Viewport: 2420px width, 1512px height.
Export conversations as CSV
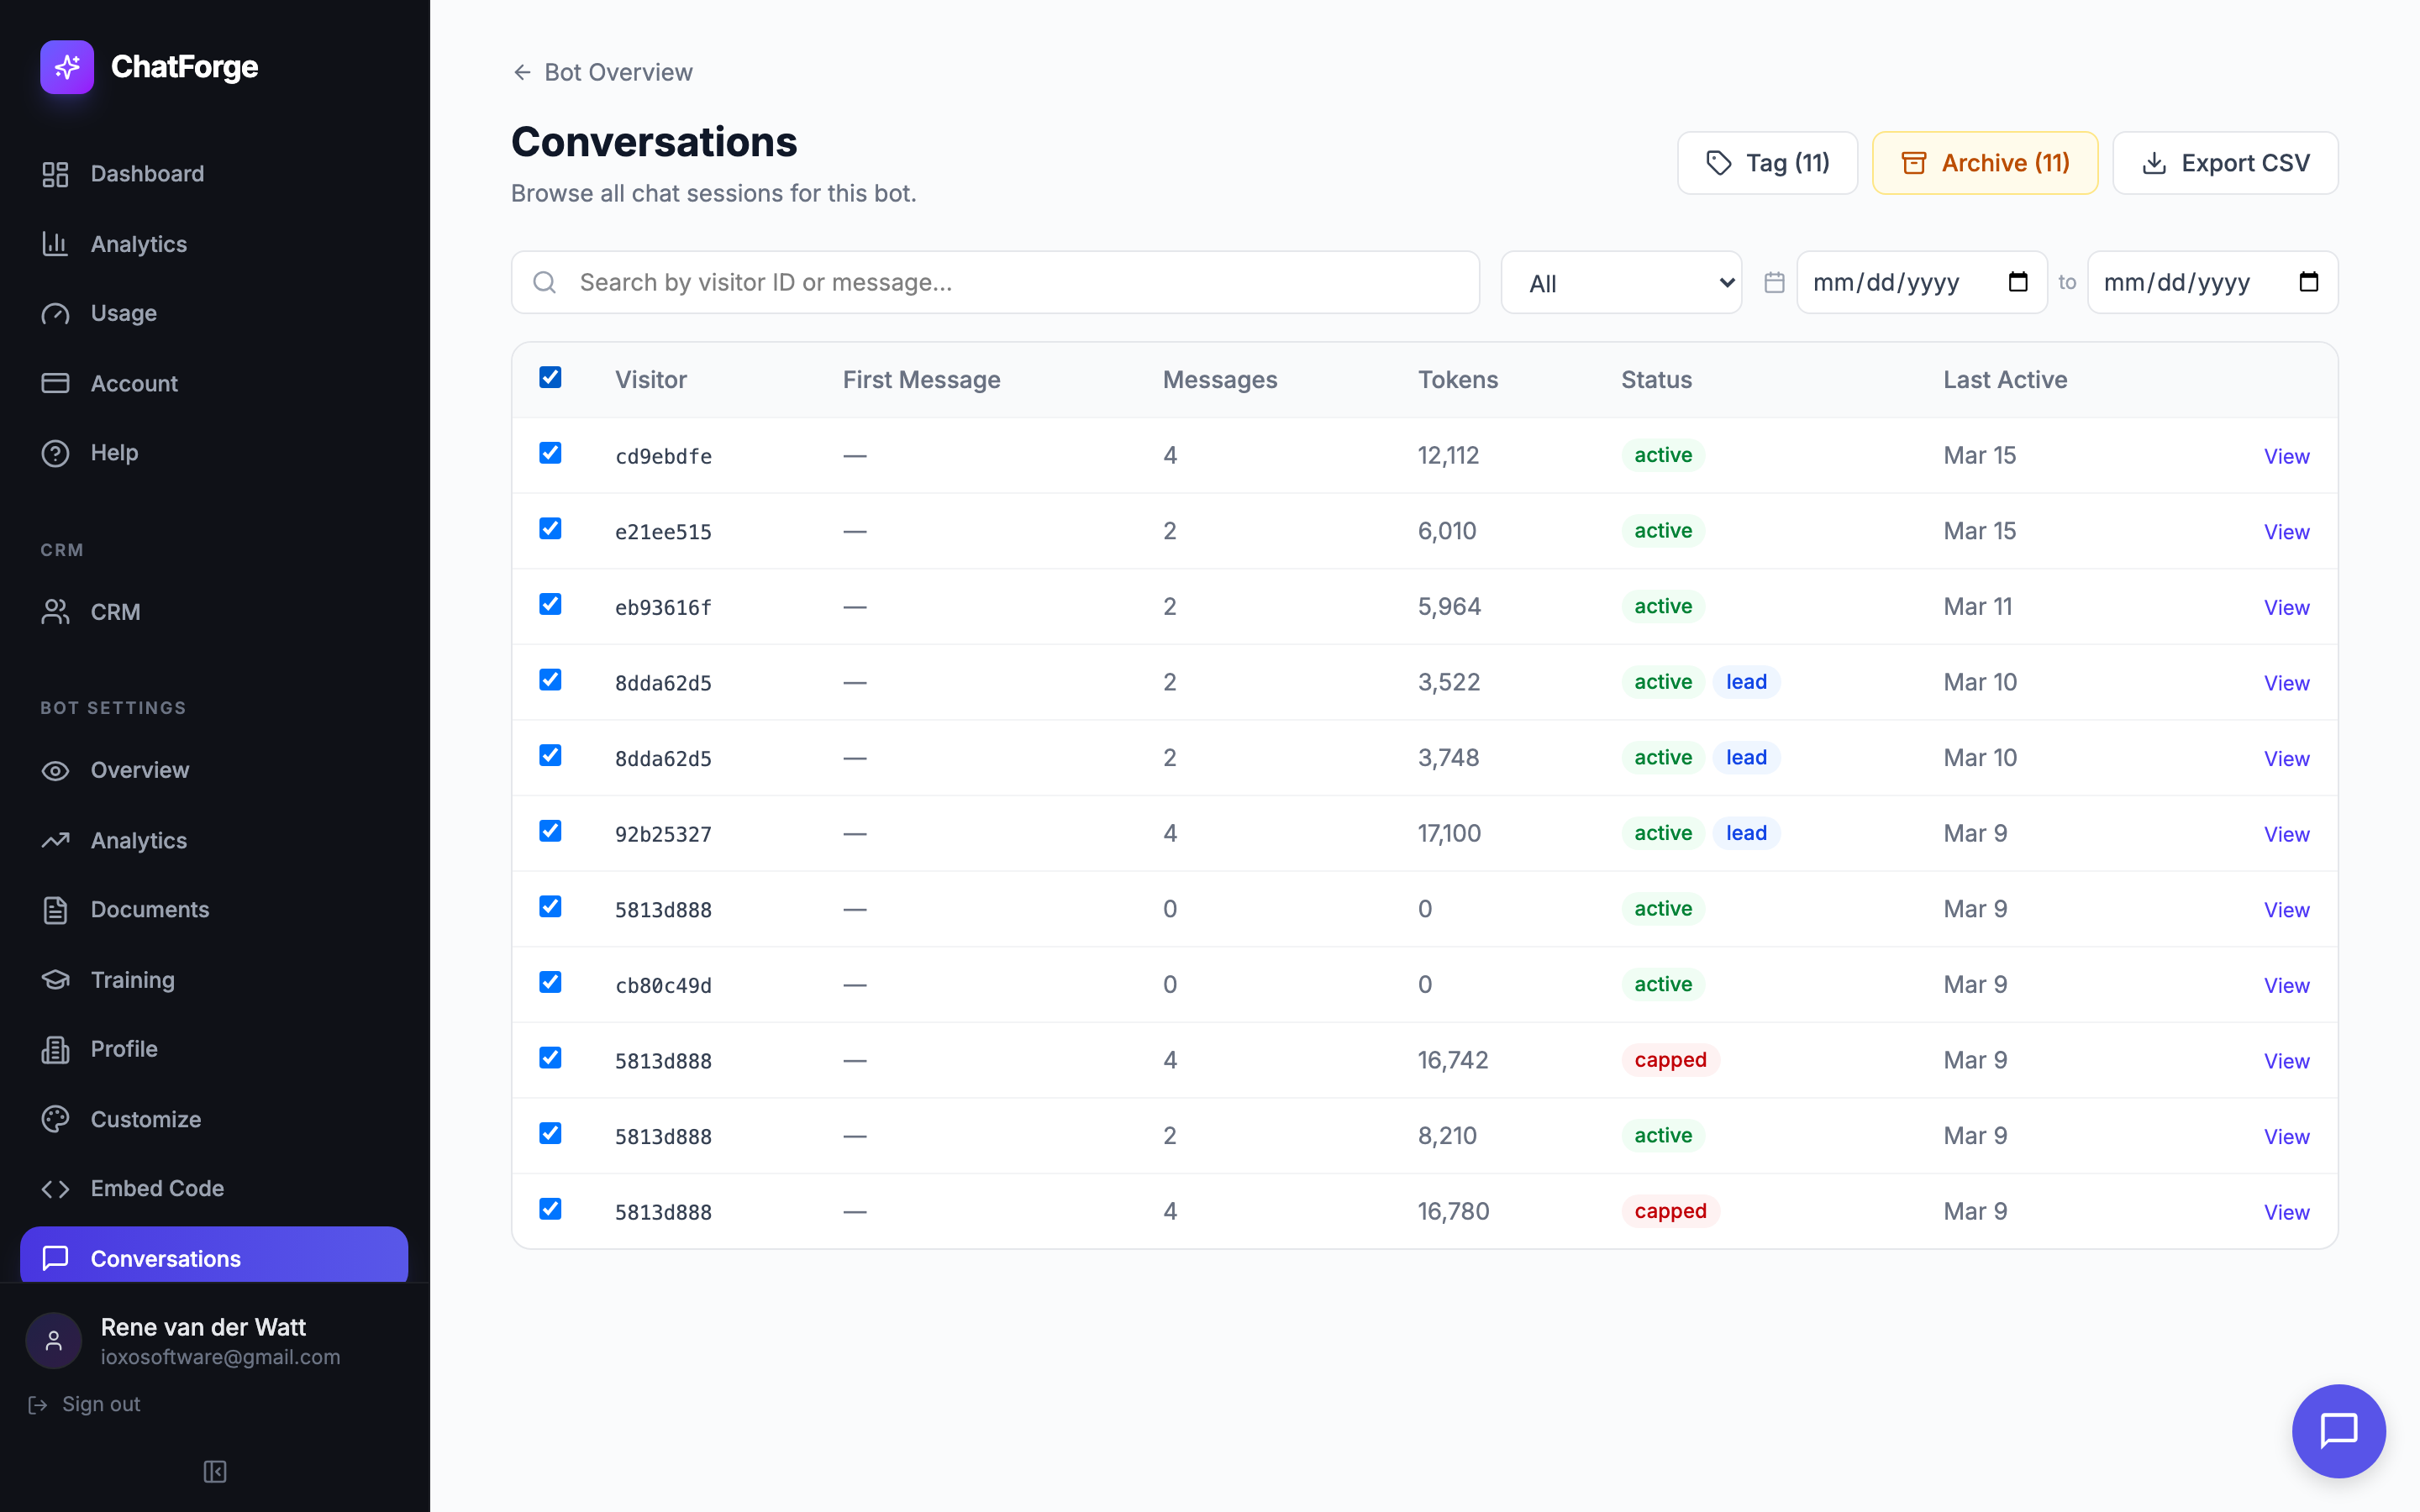pos(2225,163)
